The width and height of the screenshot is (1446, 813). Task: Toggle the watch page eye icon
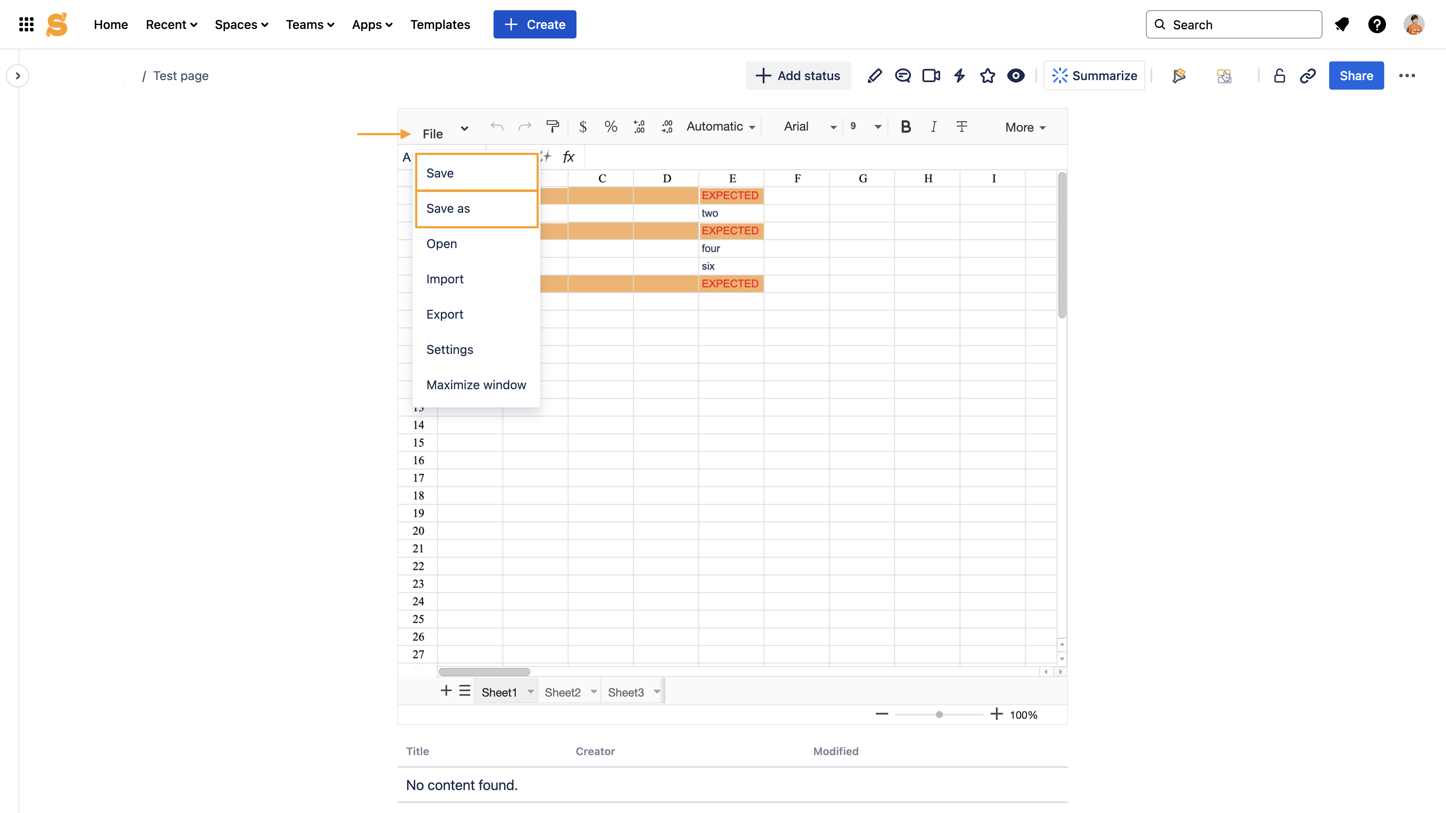pyautogui.click(x=1015, y=76)
